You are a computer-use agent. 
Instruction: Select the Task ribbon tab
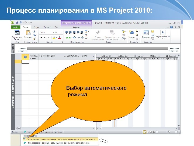pyautogui.click(x=26, y=27)
